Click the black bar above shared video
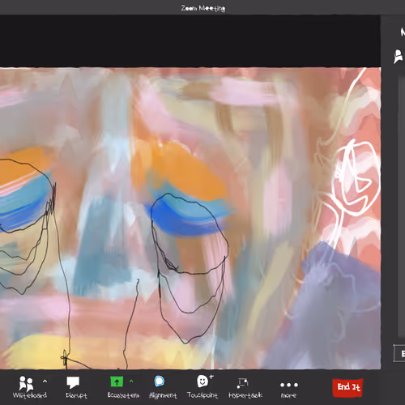Viewport: 405px width, 405px height. [190, 41]
